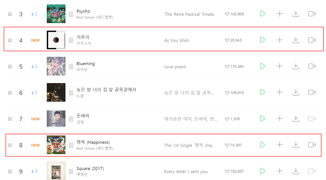Image resolution: width=326 pixels, height=180 pixels.
Task: Open song details icon beside Psycho
Action: [71, 14]
